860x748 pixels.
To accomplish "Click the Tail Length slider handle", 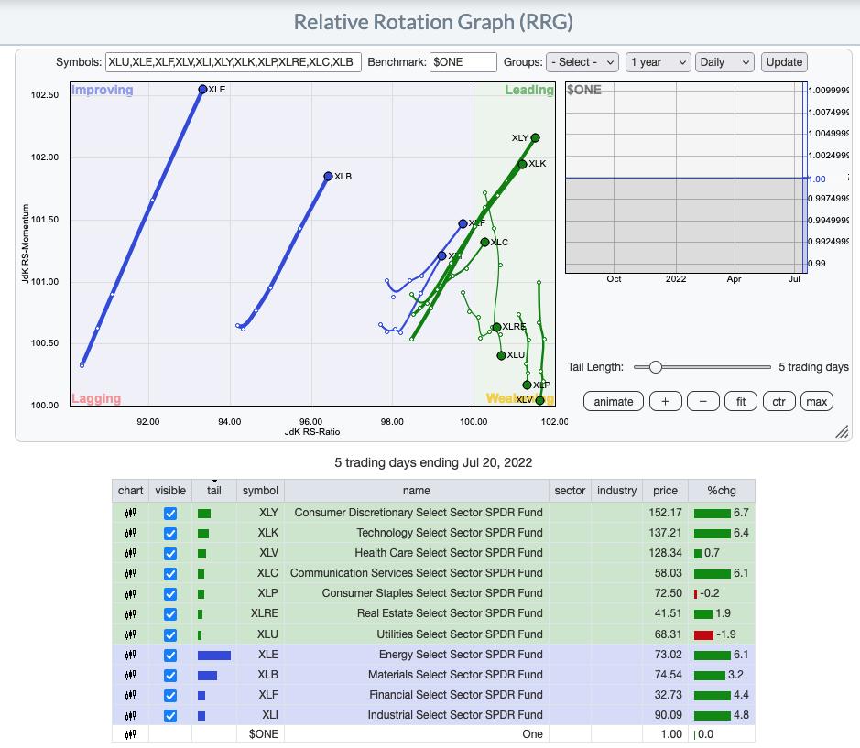I will (655, 367).
